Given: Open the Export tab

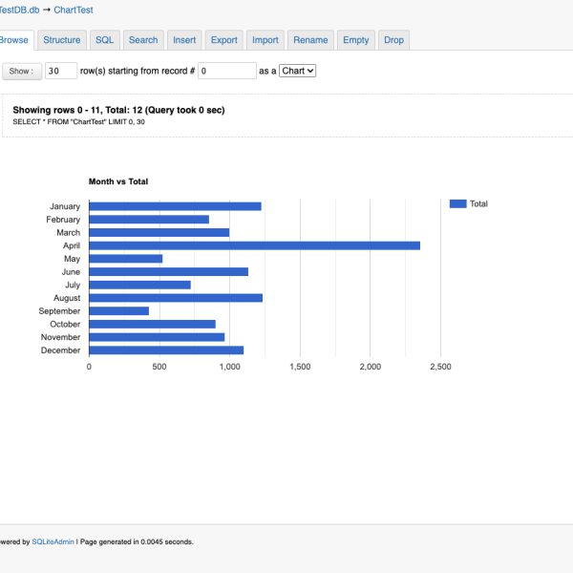Looking at the screenshot, I should tap(223, 40).
